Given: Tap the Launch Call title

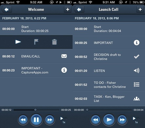Looking at the screenshot, I should click(x=109, y=9).
